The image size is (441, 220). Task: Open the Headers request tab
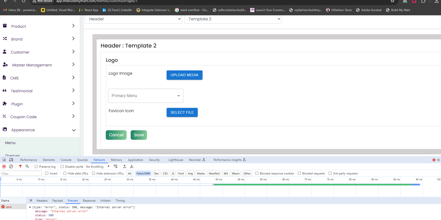42,201
